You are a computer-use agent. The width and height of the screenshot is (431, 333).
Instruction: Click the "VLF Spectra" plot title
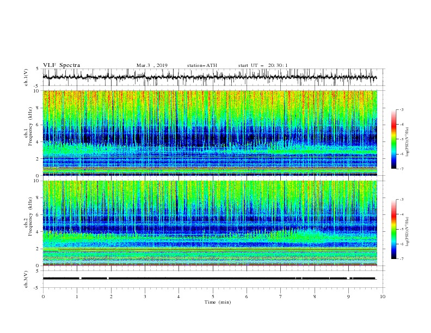[x=61, y=65]
